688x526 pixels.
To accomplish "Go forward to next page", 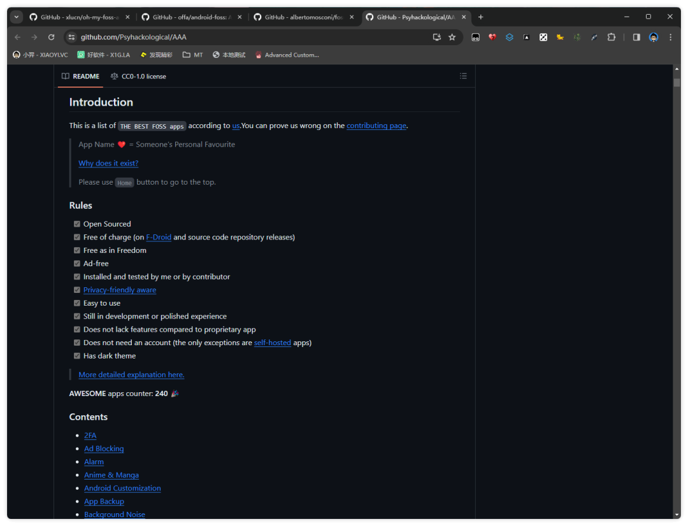I will pyautogui.click(x=34, y=38).
